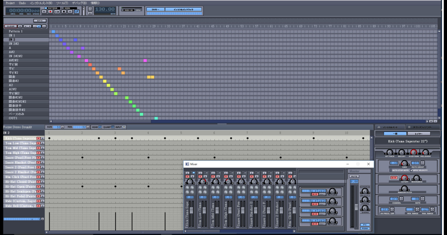Click the RELEASE knob
Viewport: 447px width, 235px height.
pyautogui.click(x=425, y=152)
